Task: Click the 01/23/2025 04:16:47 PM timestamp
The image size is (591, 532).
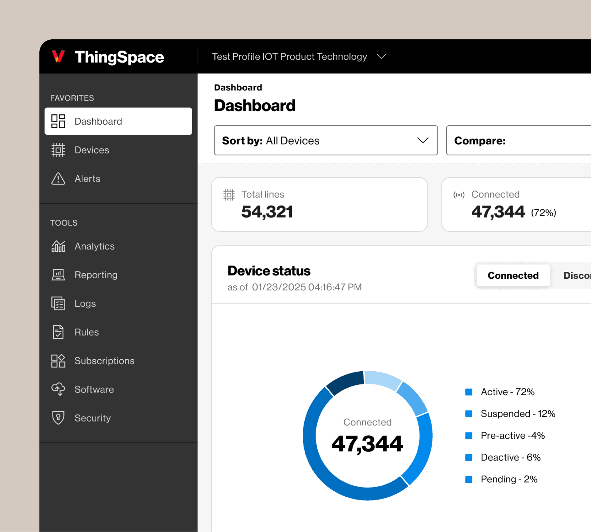Action: pyautogui.click(x=307, y=287)
